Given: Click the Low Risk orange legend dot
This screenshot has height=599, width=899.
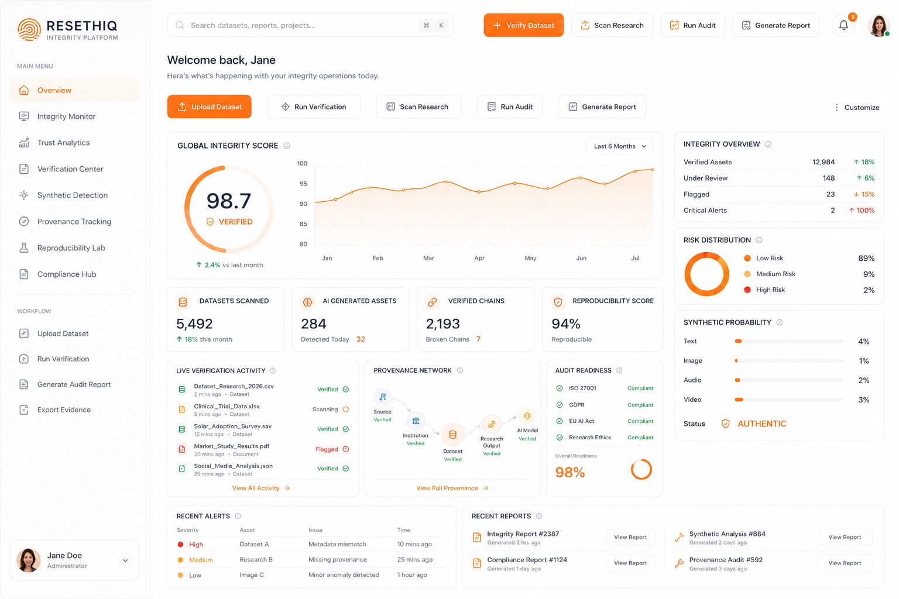Looking at the screenshot, I should (747, 258).
